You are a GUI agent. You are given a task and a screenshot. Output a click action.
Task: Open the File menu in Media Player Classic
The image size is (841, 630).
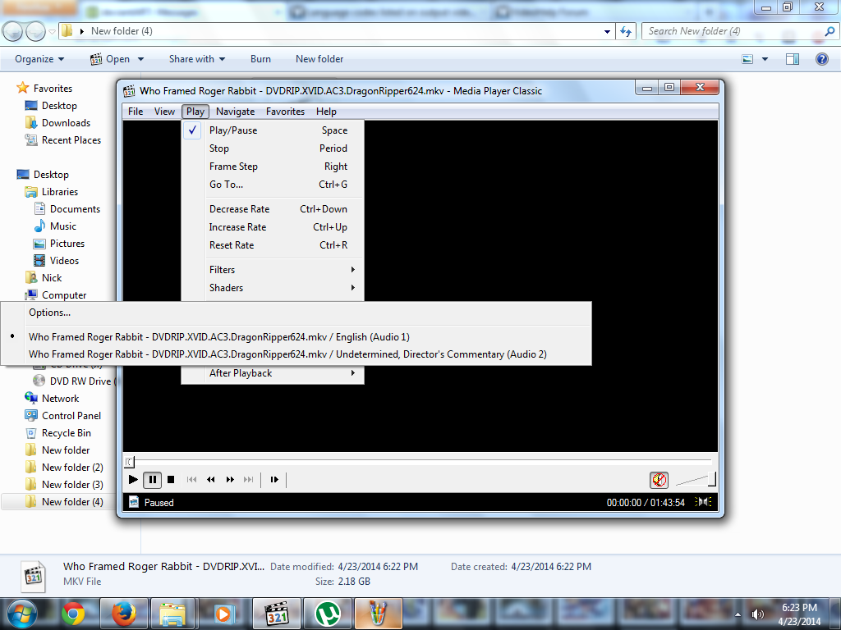pos(136,112)
